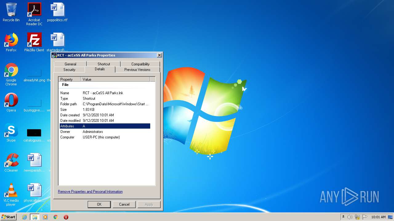Launch Opera browser shortcut

pyautogui.click(x=11, y=103)
